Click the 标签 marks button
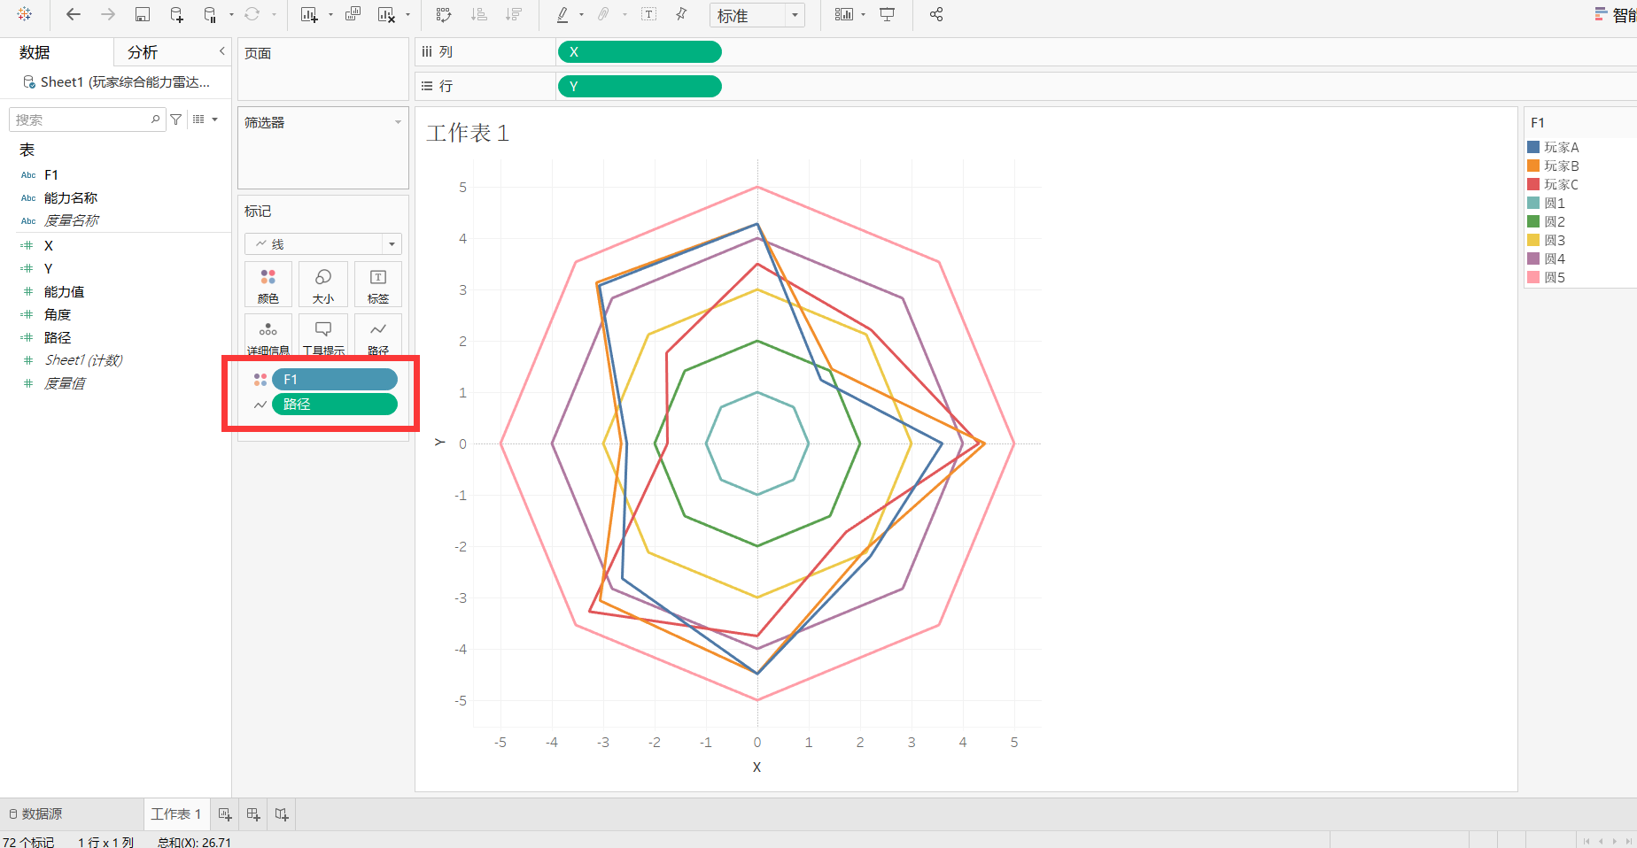This screenshot has width=1637, height=848. pos(378,284)
